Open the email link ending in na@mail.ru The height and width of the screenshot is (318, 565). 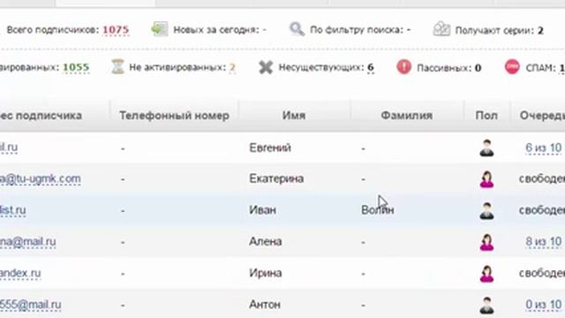tap(27, 241)
